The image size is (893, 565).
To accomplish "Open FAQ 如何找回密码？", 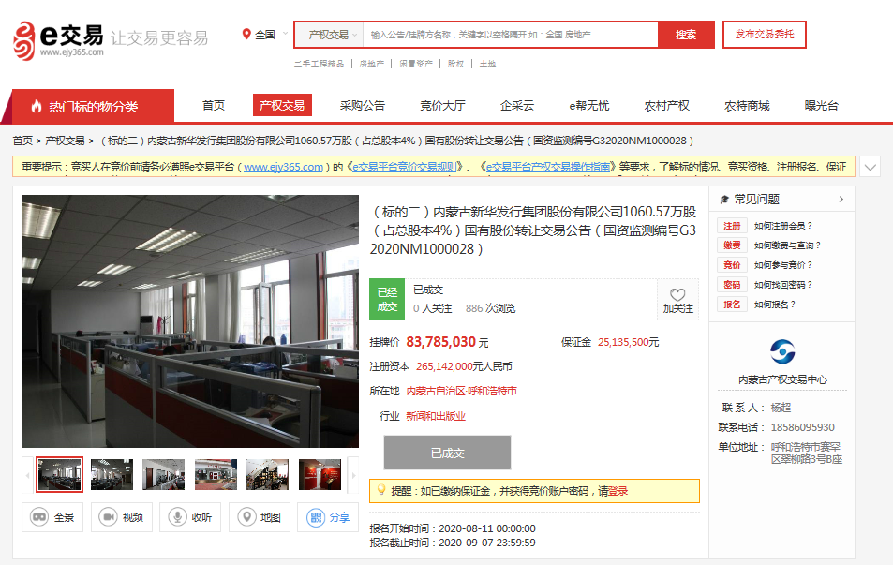I will click(782, 285).
